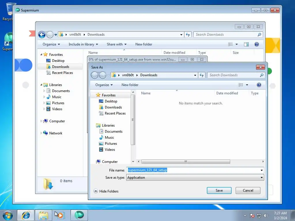Click Back arrow in Explorer window
The width and height of the screenshot is (295, 221).
[x=42, y=35]
